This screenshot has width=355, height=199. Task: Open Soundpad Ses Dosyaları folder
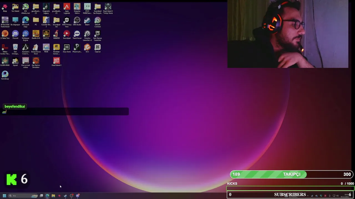click(x=98, y=9)
